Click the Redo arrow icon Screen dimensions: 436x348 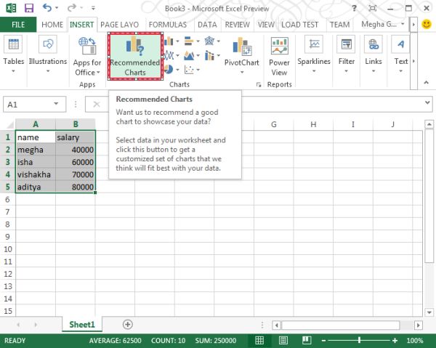pos(71,8)
